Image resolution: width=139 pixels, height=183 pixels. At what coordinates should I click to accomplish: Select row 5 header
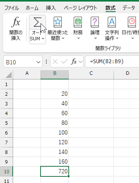tap(6, 123)
